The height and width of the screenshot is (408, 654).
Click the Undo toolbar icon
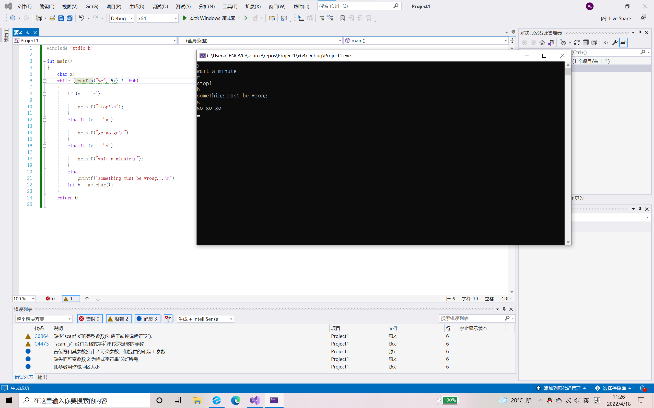81,18
